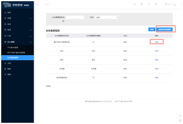This screenshot has height=124, width=183.
Task: Click the 无人零售 icon in sidebar
Action: (5, 42)
